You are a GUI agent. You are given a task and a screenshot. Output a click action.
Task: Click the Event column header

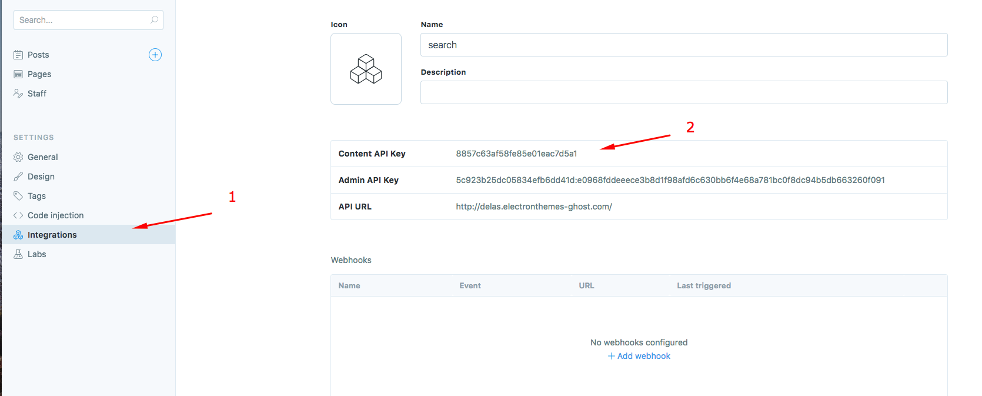[470, 285]
